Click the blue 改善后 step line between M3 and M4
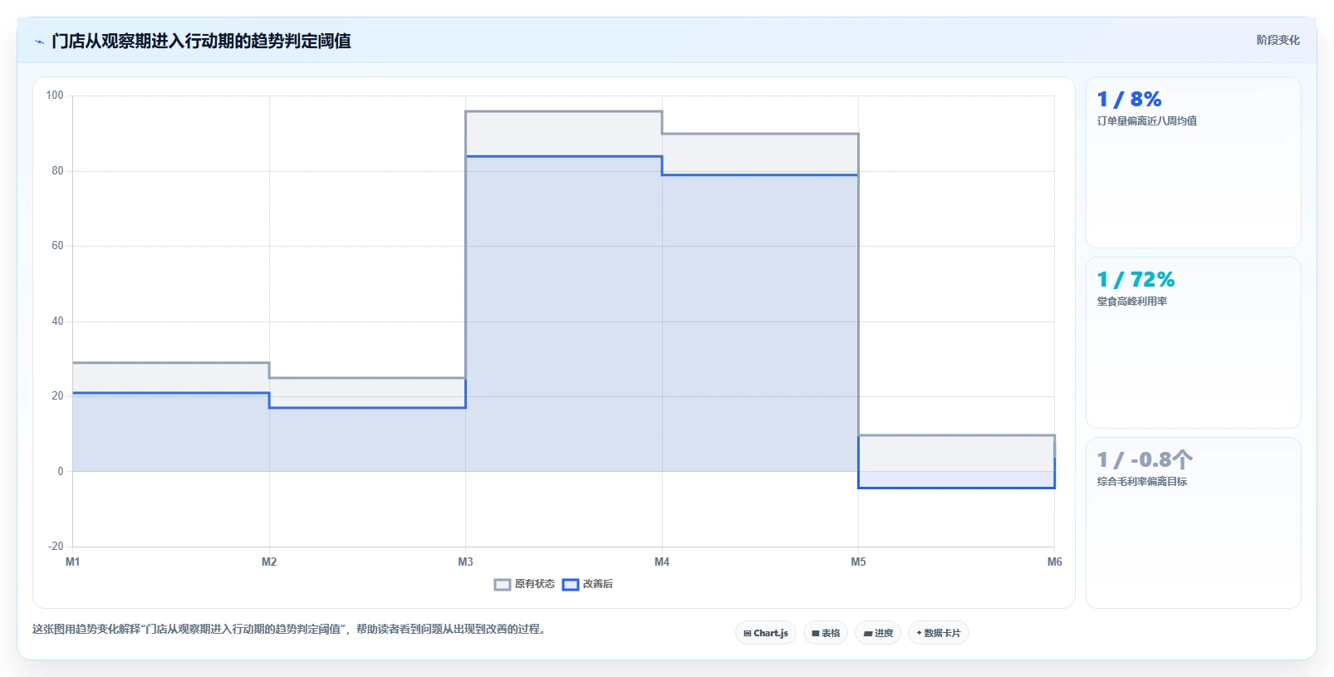 (x=564, y=156)
